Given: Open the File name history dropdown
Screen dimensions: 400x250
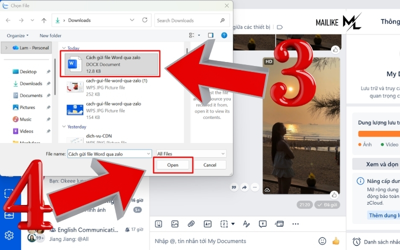Looking at the screenshot, I should coord(148,154).
